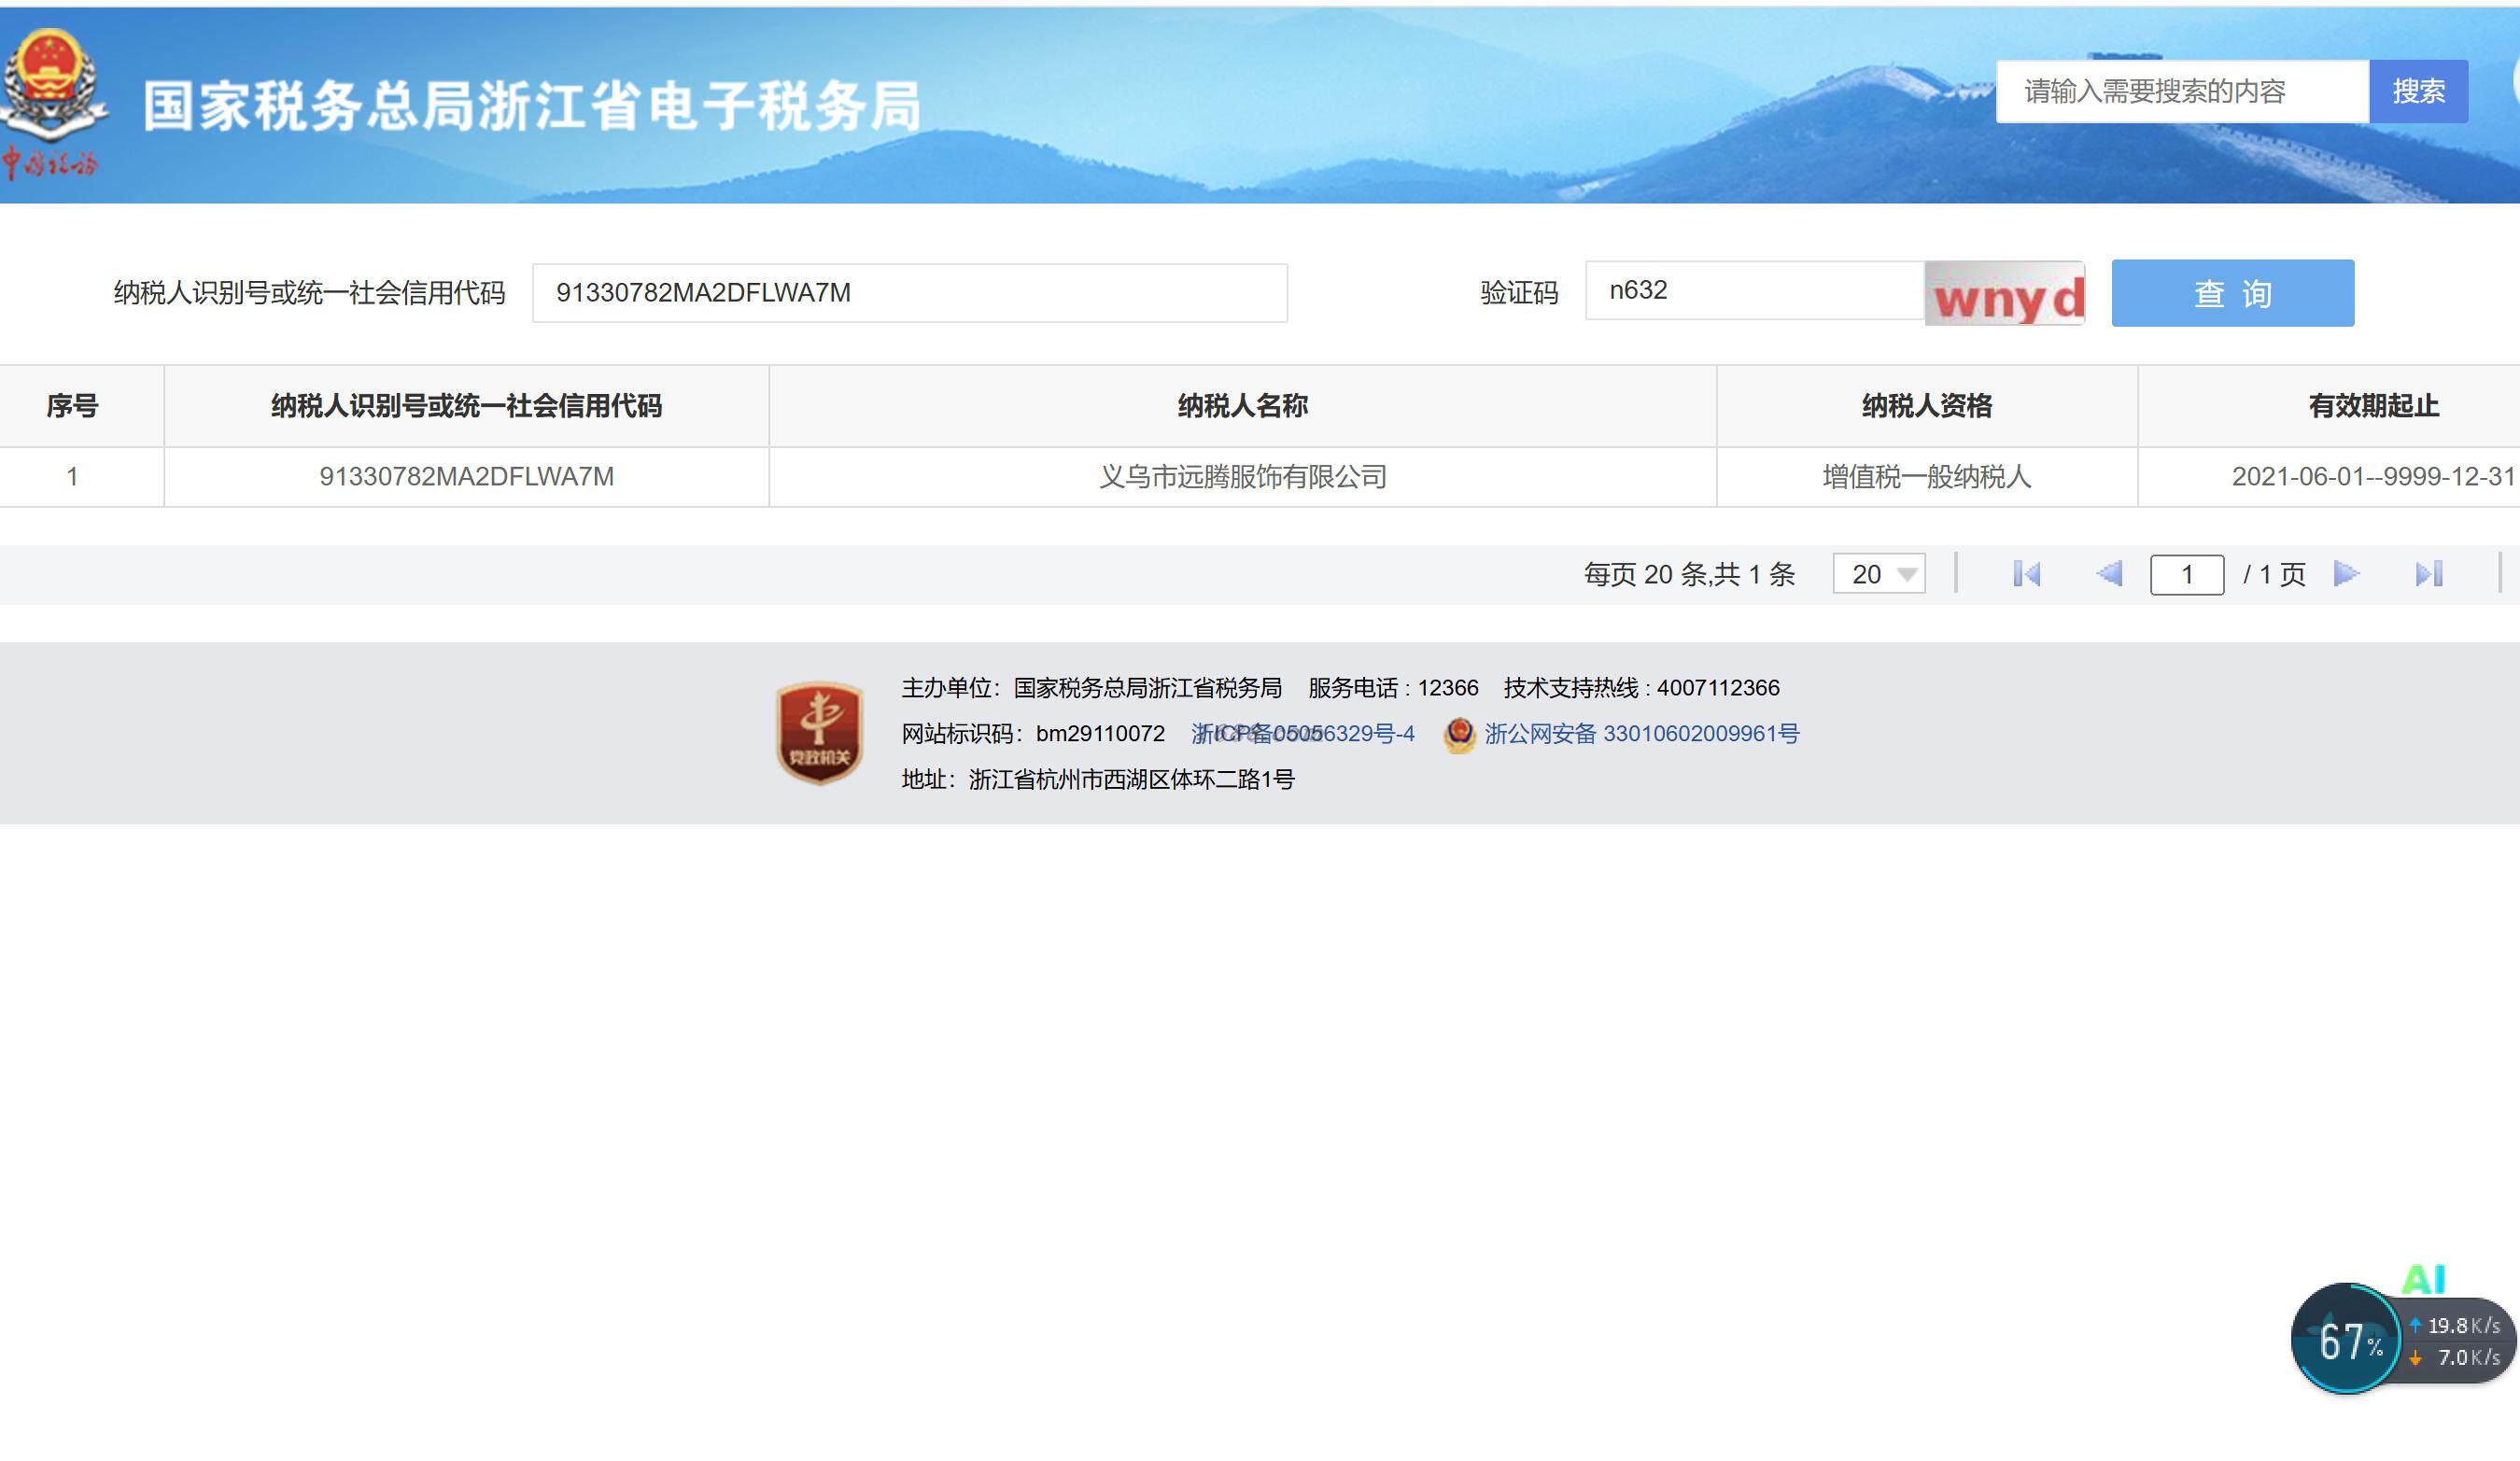Focus the taxpayer ID input field
Image resolution: width=2520 pixels, height=1461 pixels.
(x=909, y=293)
